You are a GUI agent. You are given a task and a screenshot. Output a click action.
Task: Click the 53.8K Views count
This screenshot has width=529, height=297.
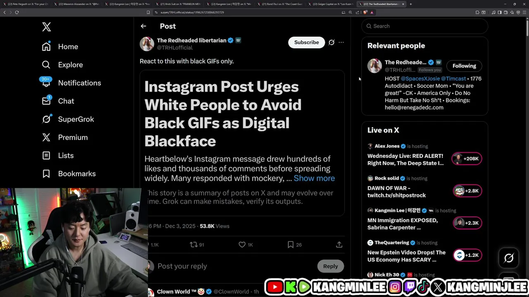point(214,226)
